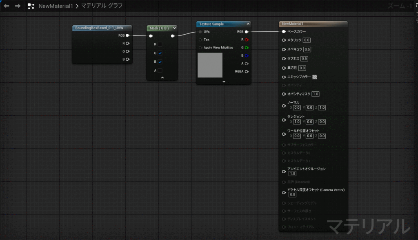The height and width of the screenshot is (240, 418).
Task: Click the Texture Sample gray preview thumbnail
Action: pyautogui.click(x=210, y=65)
